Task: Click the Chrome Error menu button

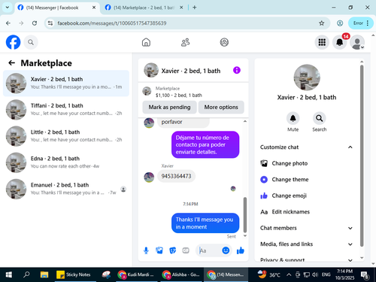Action: (361, 23)
